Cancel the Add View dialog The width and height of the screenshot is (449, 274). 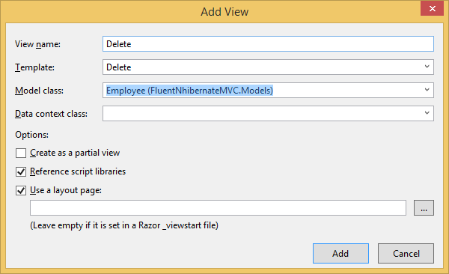click(x=406, y=253)
